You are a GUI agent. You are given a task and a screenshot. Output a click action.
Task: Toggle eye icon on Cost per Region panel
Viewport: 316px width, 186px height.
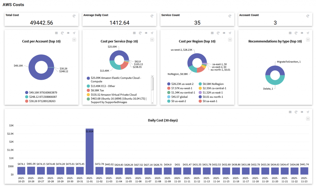pyautogui.click(x=224, y=33)
